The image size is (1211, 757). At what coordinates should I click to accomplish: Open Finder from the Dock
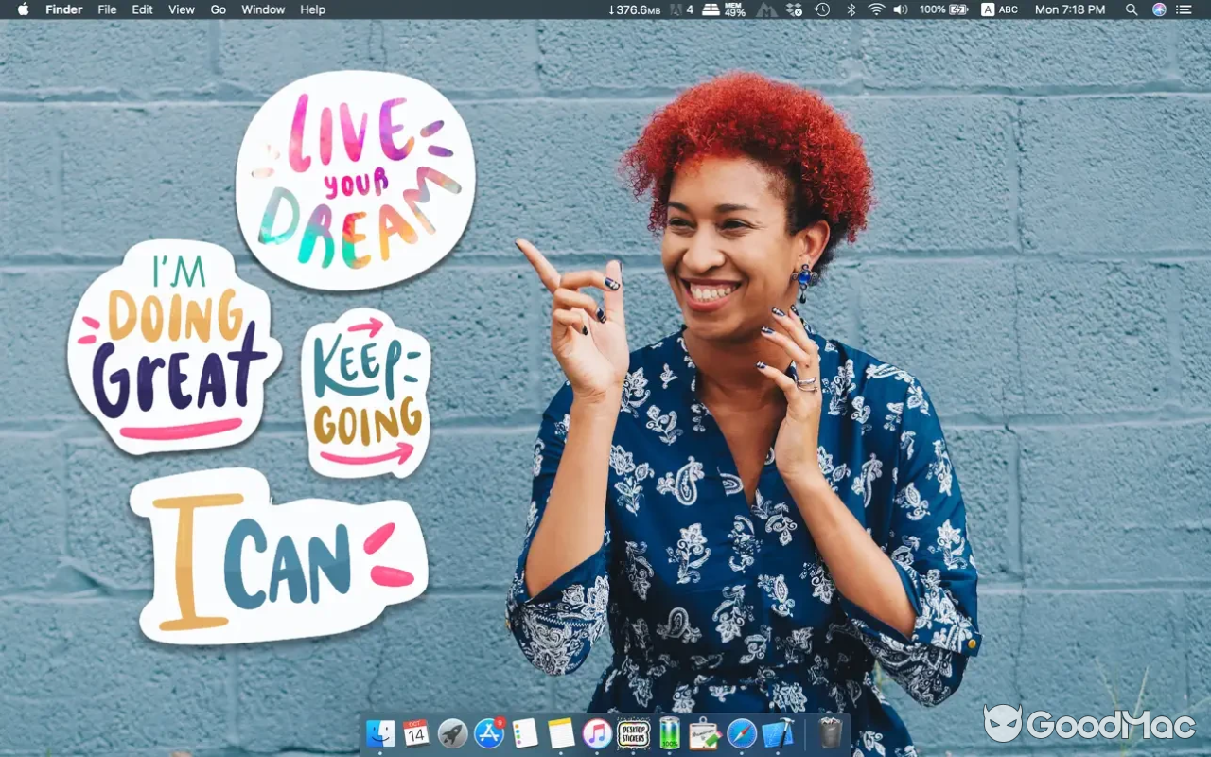[x=380, y=733]
